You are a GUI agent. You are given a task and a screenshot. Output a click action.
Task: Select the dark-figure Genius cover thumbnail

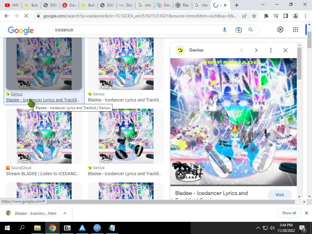126,136
